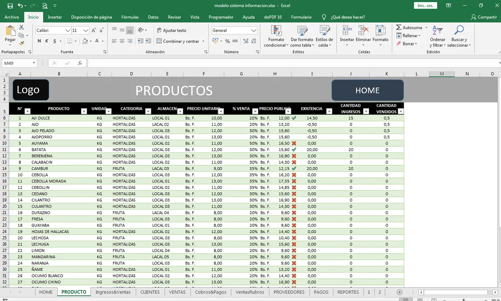Click the Increase indent icon

(149, 41)
